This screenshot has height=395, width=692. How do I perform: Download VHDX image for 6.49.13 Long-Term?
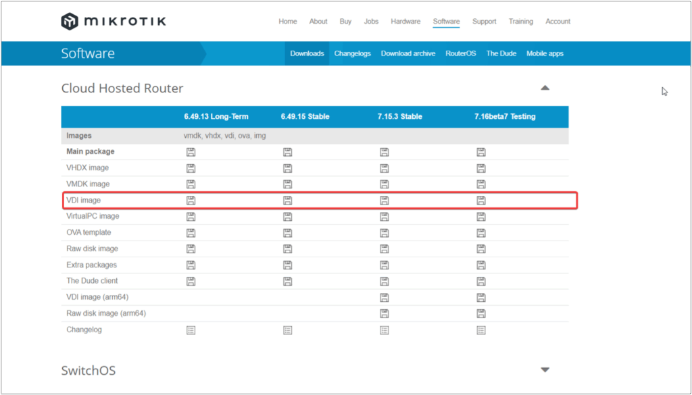[191, 168]
